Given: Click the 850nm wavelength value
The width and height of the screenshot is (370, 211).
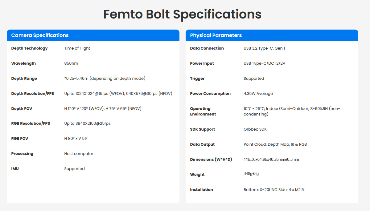Looking at the screenshot, I should coord(71,63).
